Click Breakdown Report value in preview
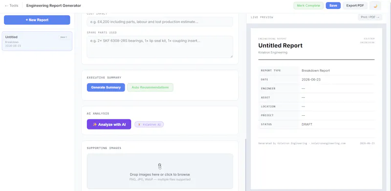Screen dimensions: 391x191 pyautogui.click(x=316, y=70)
